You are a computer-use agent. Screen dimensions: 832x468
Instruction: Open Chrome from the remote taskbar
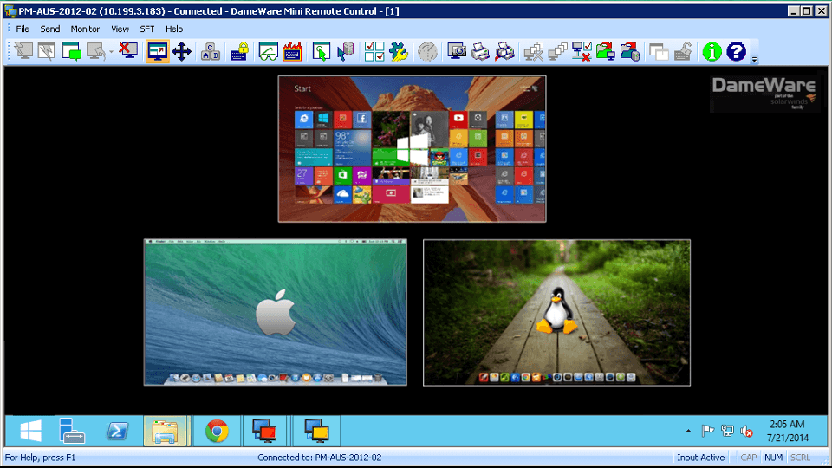pos(216,431)
